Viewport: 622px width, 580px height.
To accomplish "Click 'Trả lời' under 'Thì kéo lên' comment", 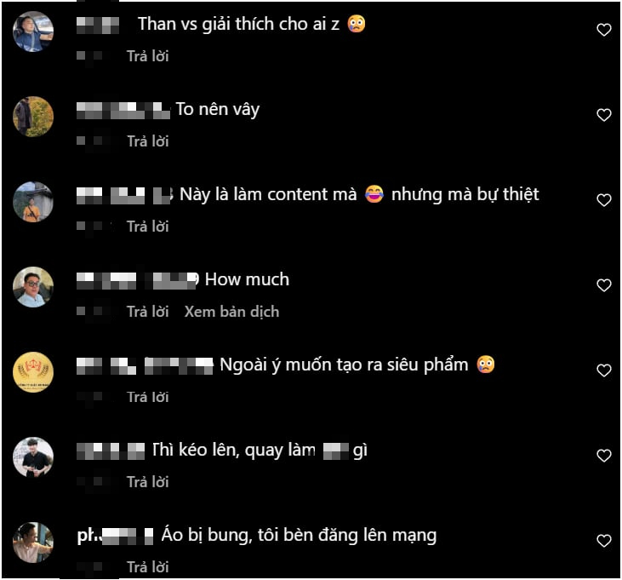I will pos(147,482).
